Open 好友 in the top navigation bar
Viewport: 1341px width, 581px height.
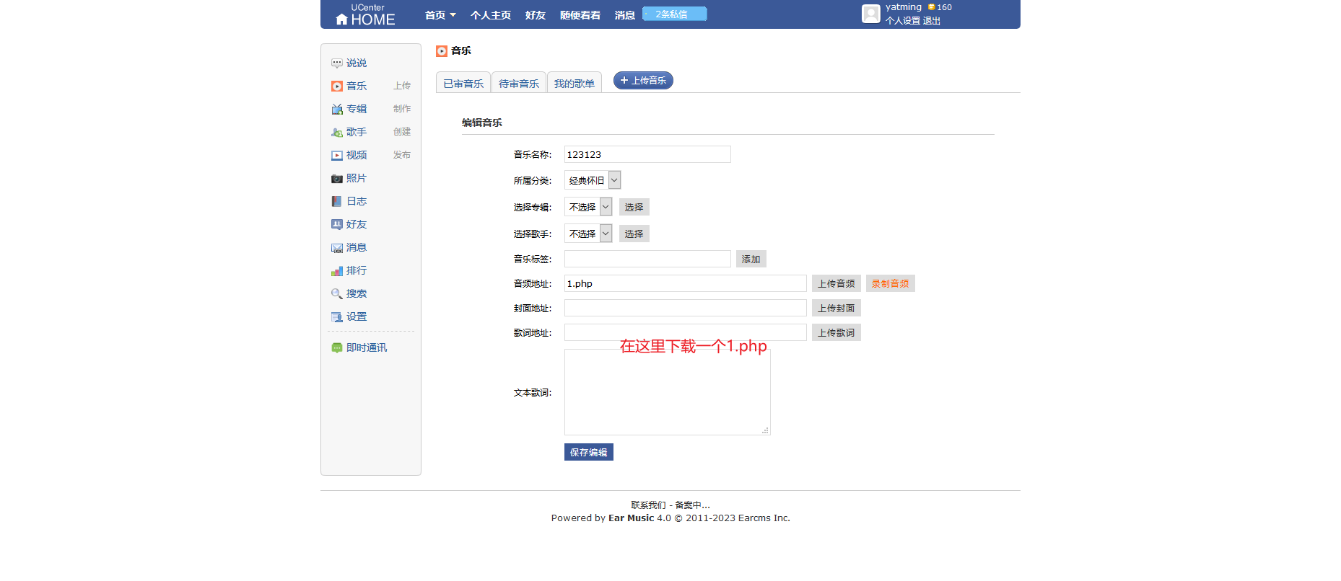(x=536, y=15)
